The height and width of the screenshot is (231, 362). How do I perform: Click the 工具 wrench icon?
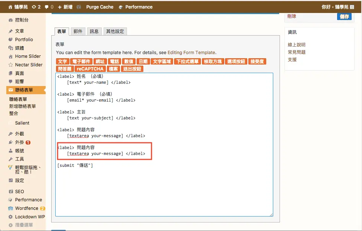(11, 159)
